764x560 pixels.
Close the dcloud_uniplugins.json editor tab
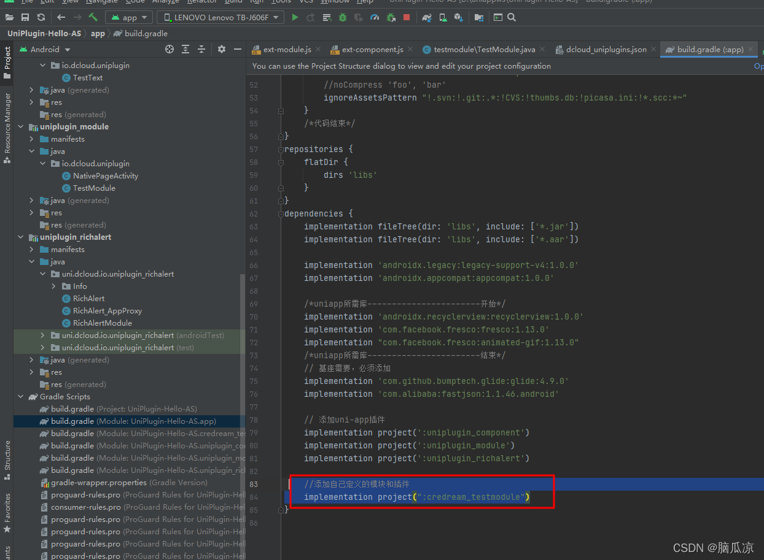653,50
